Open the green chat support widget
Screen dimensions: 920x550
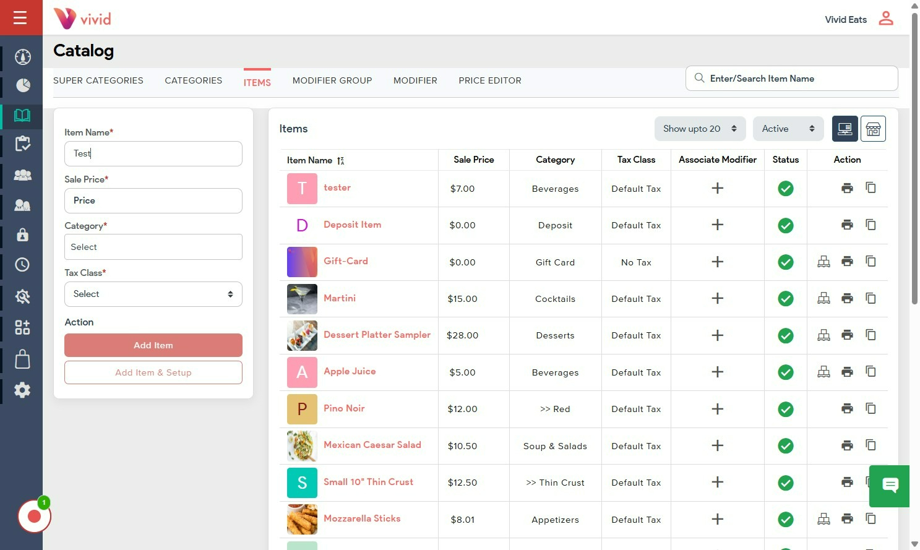890,486
